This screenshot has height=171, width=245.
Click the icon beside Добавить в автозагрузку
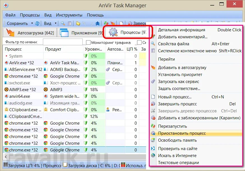click(153, 67)
